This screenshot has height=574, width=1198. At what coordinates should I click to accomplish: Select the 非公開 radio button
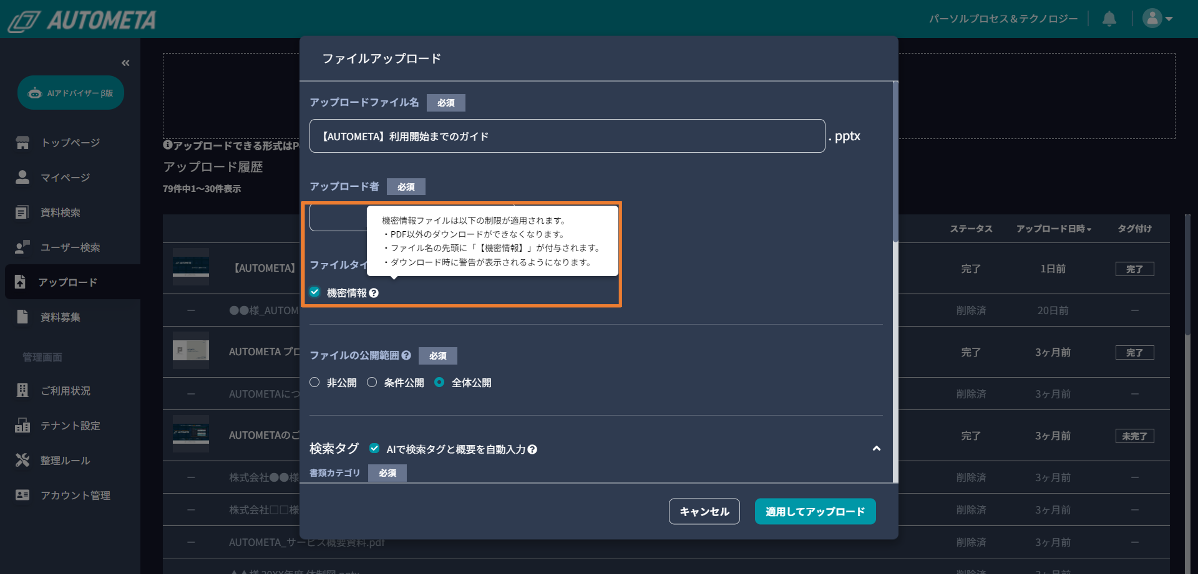click(x=315, y=382)
